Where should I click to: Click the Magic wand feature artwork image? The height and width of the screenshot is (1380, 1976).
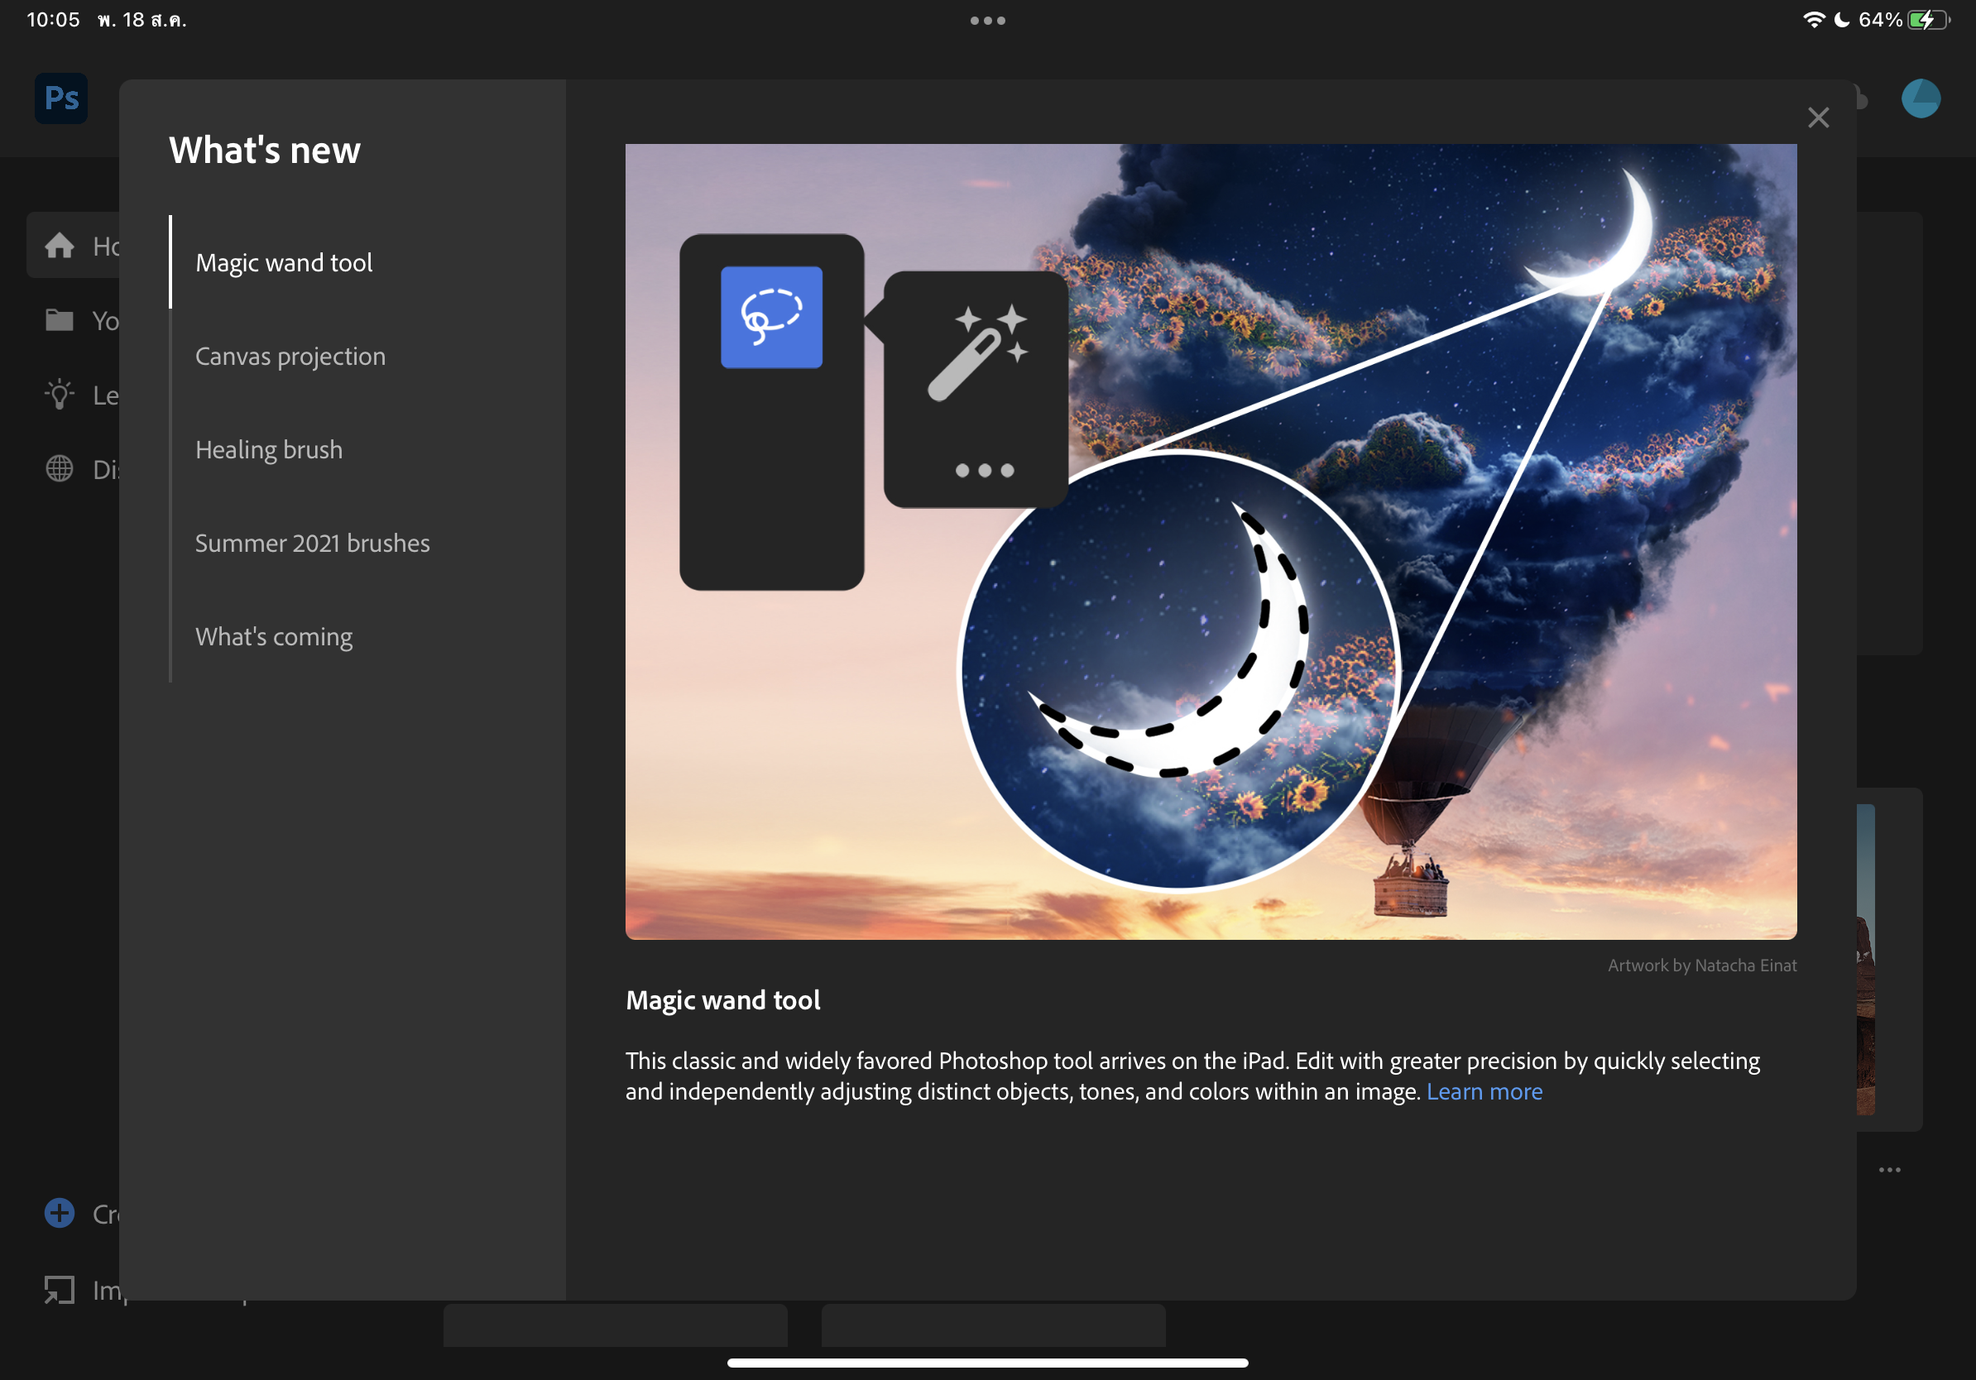tap(1210, 541)
